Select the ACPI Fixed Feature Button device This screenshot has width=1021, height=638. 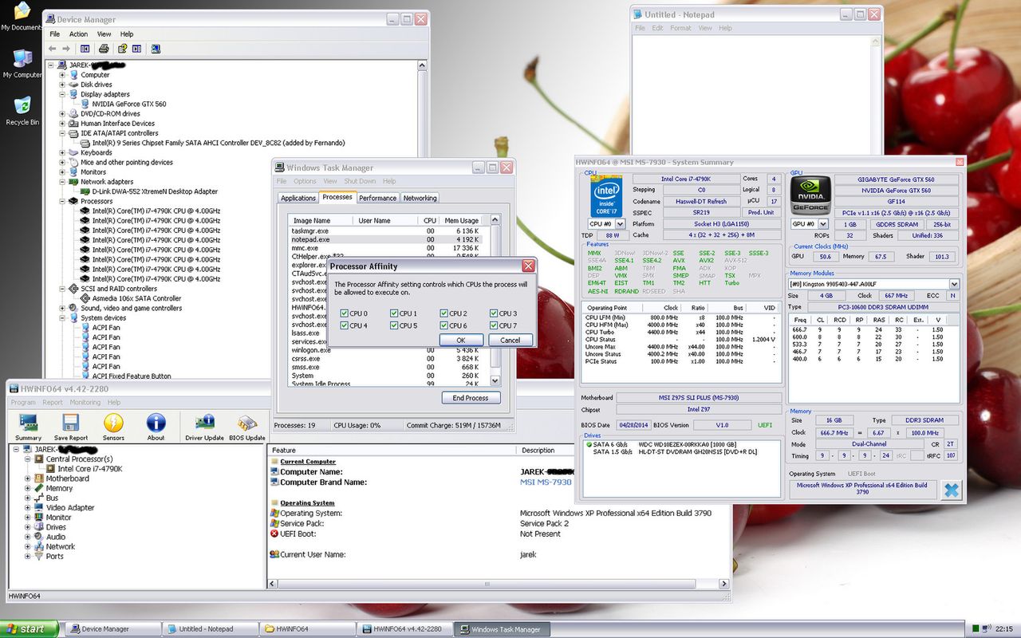131,376
